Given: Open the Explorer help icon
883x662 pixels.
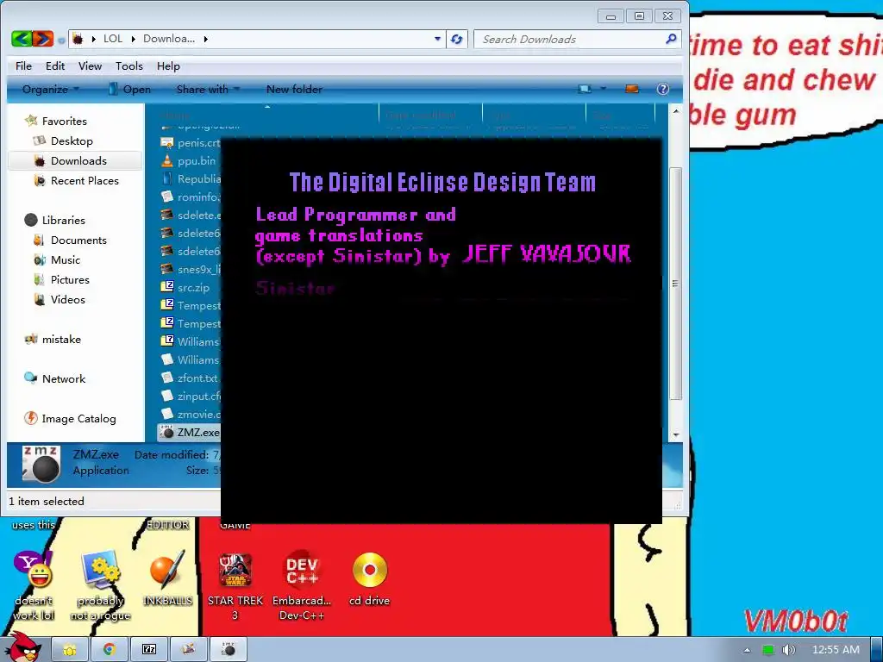Looking at the screenshot, I should (x=663, y=89).
